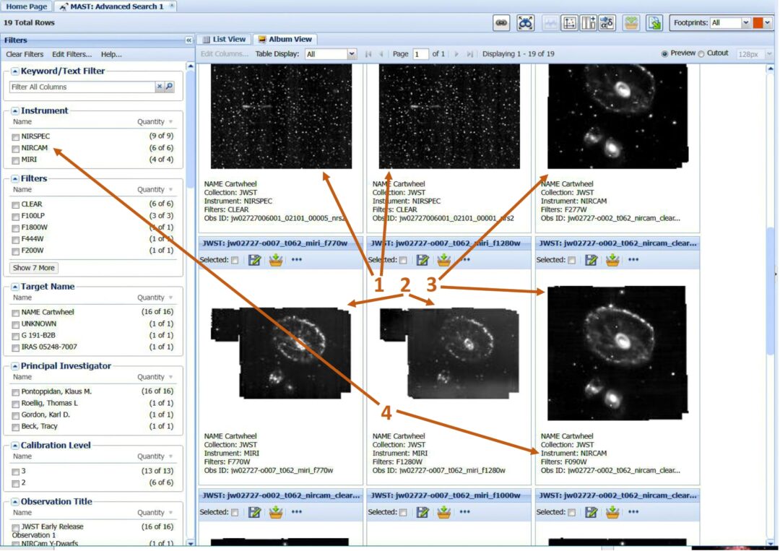Screen dimensions: 780x551
Task: Open the Table Display dropdown
Action: [352, 54]
